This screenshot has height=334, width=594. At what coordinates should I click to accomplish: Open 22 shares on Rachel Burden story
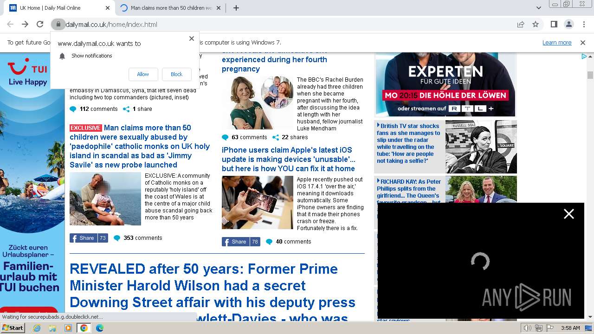tap(290, 137)
